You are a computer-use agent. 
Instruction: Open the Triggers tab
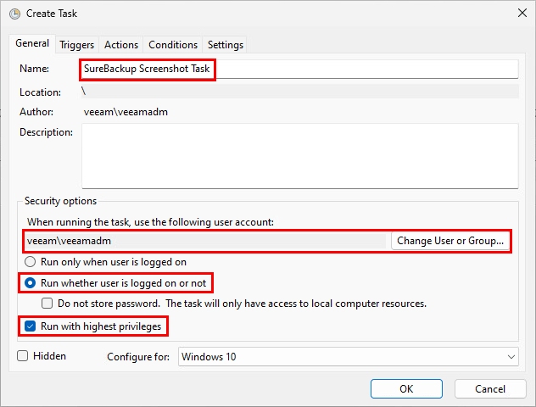(x=76, y=45)
